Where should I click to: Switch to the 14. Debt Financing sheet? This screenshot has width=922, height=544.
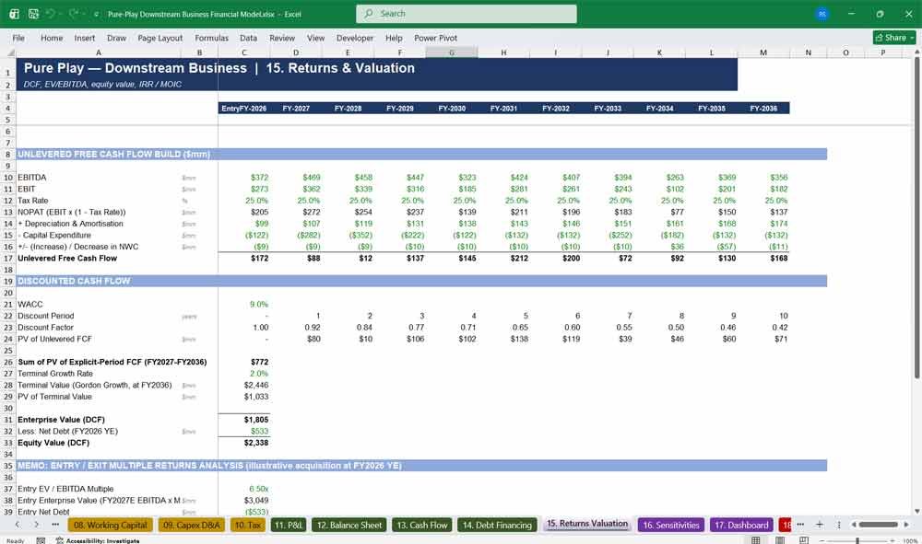click(x=497, y=526)
